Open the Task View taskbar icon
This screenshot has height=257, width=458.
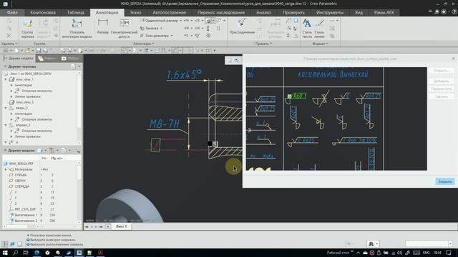(26, 253)
